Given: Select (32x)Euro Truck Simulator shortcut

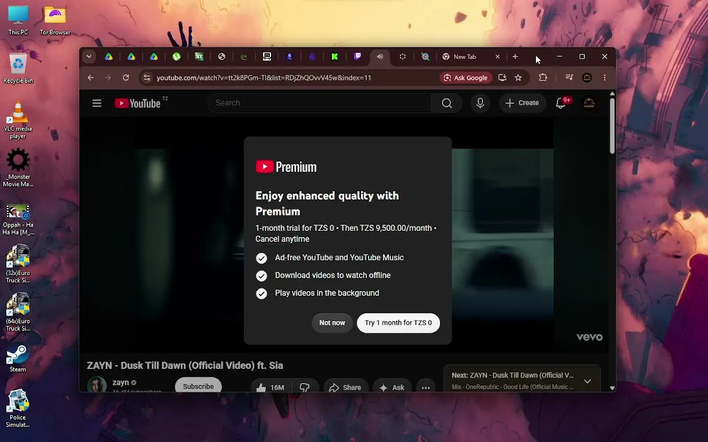Looking at the screenshot, I should [x=18, y=264].
